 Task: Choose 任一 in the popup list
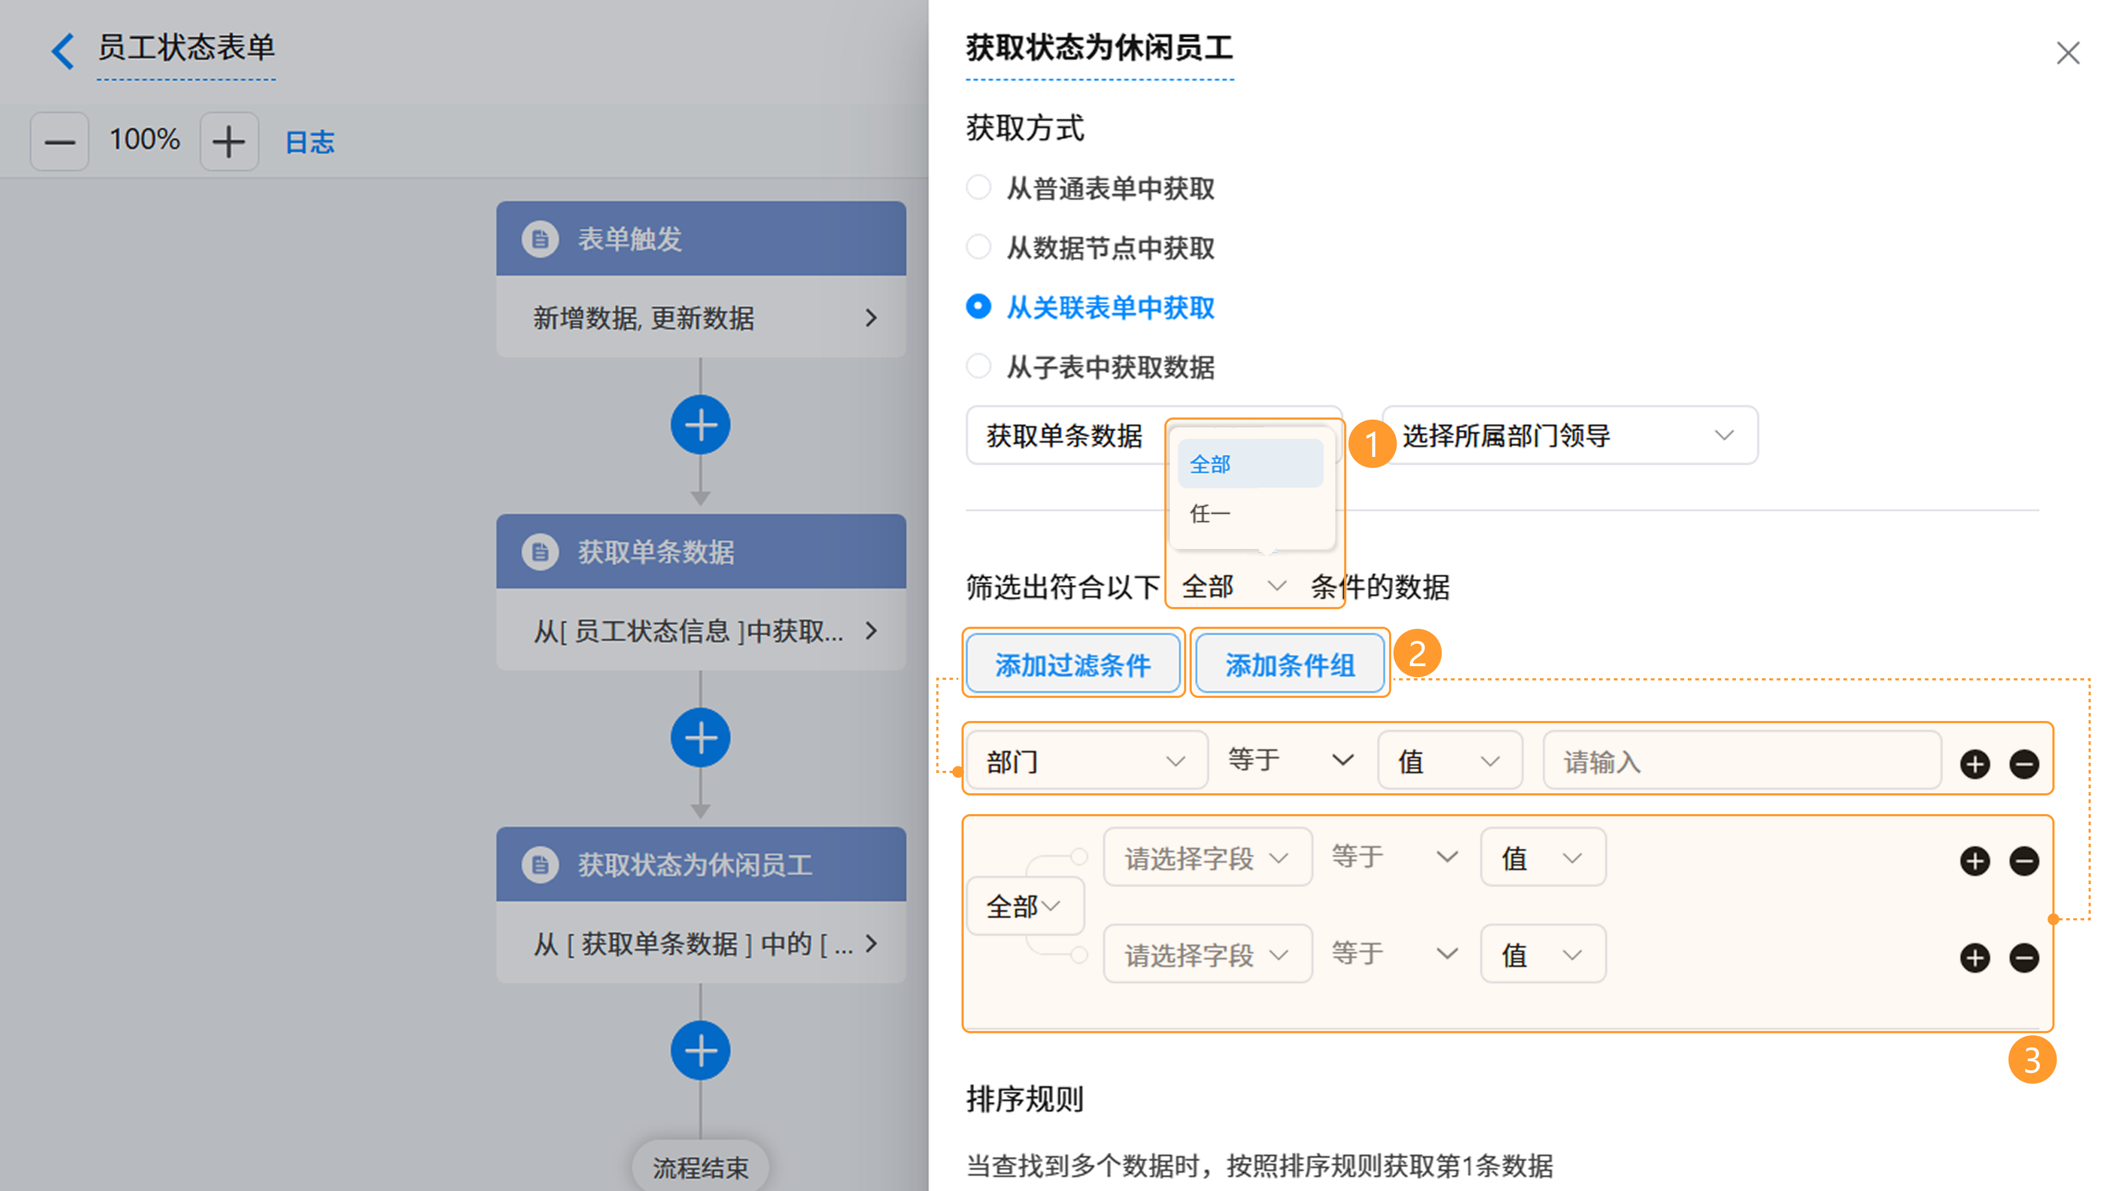1250,513
